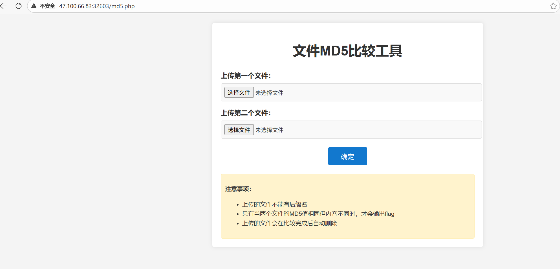Click 未选择文件 text in second upload field

(269, 130)
